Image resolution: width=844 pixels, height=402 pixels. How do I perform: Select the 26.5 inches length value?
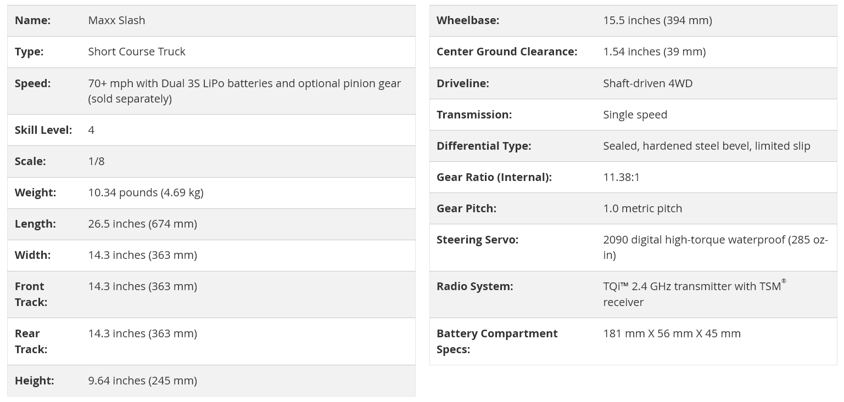click(x=142, y=224)
